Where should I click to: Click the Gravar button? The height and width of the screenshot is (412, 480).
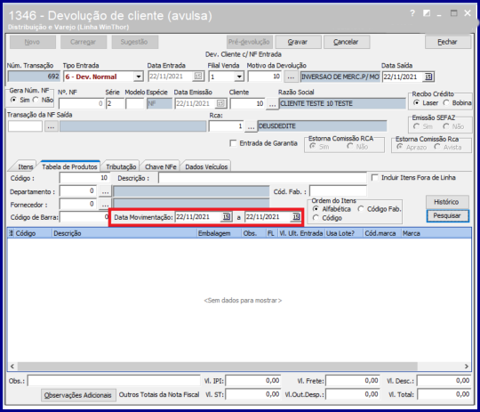(x=298, y=42)
